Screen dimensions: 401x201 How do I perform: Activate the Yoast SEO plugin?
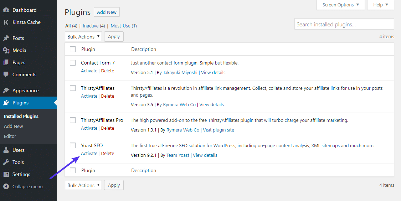(89, 154)
